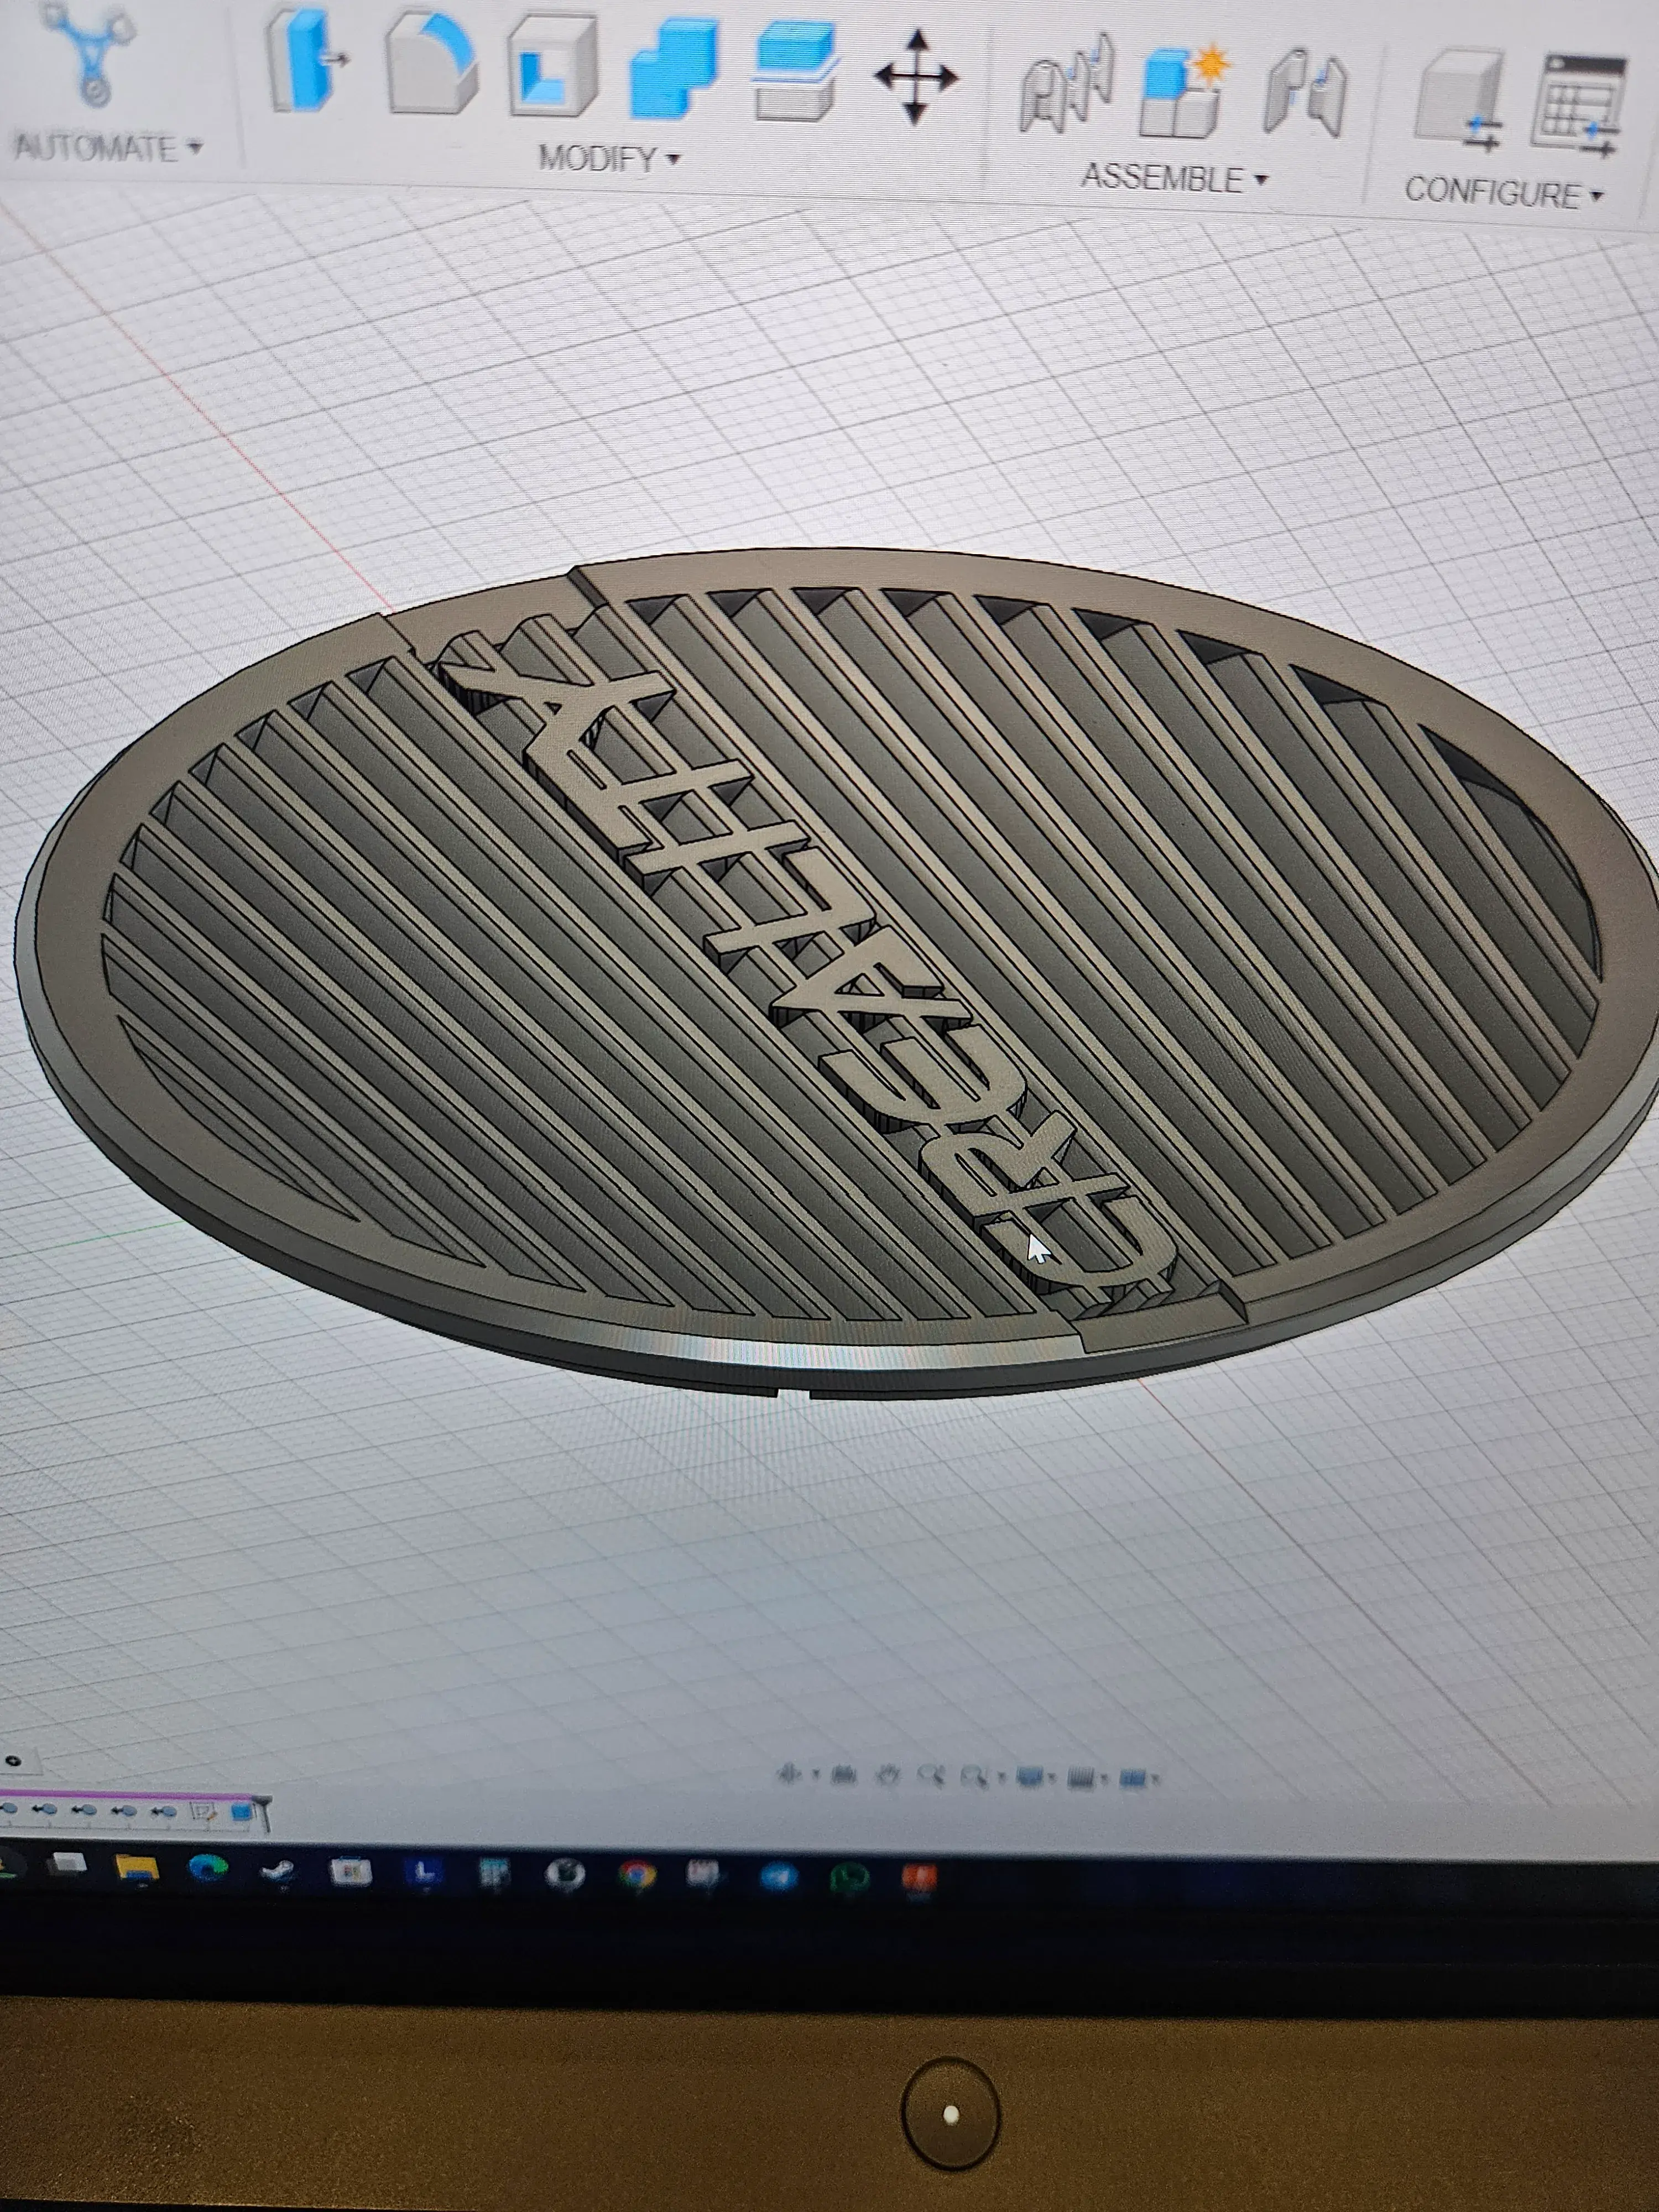Expand the Orbit type dropdown arrow
The height and width of the screenshot is (2212, 1659).
816,1774
